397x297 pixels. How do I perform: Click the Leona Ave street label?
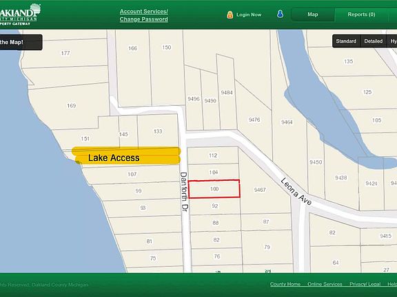point(296,192)
